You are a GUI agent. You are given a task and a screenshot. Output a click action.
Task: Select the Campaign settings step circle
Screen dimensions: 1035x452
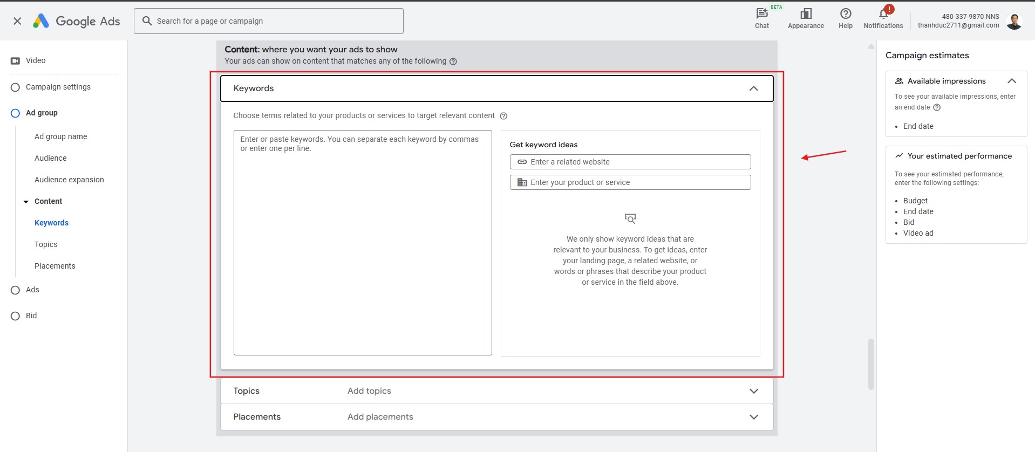pos(15,87)
